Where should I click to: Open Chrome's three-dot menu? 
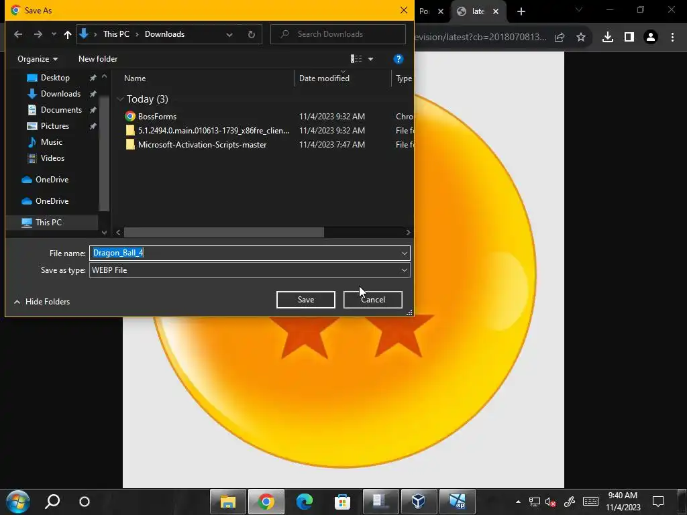(x=672, y=38)
